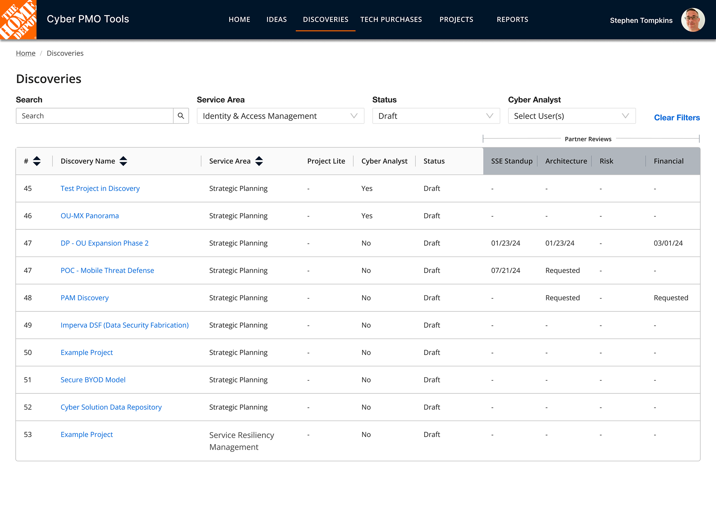Image resolution: width=716 pixels, height=509 pixels.
Task: Open the Status filter set to Draft
Action: tap(436, 116)
